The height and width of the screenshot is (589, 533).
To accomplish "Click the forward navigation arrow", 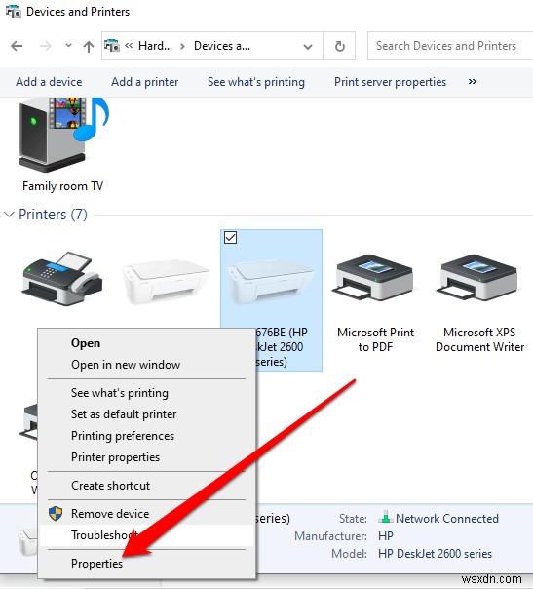I will (46, 46).
